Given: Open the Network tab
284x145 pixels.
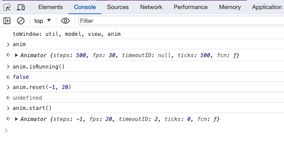Looking at the screenshot, I should tap(151, 7).
